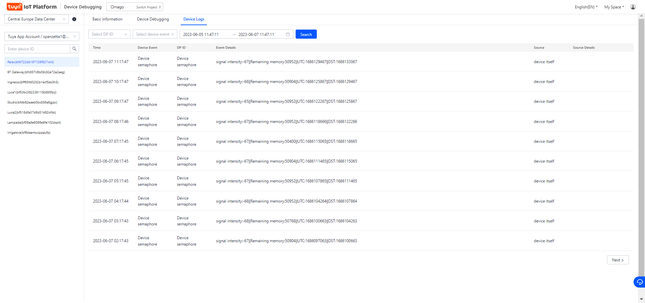The image size is (645, 303).
Task: Go to the Next page of logs
Action: [x=617, y=260]
